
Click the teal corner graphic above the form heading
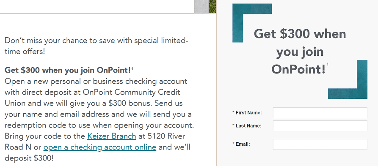click(252, 23)
